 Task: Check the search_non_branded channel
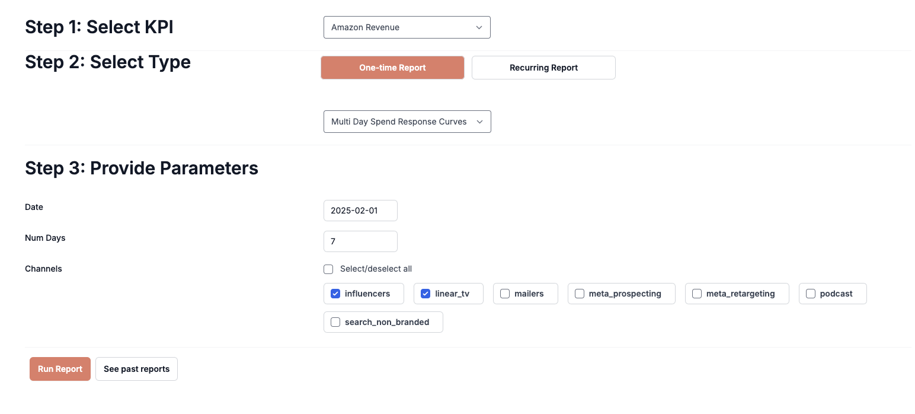click(335, 322)
